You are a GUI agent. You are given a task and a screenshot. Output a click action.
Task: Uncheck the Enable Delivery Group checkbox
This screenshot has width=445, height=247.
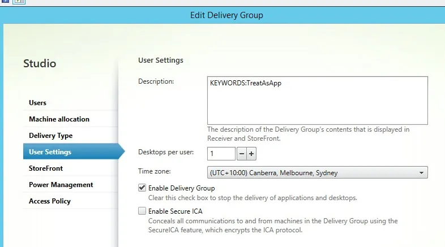tap(142, 188)
